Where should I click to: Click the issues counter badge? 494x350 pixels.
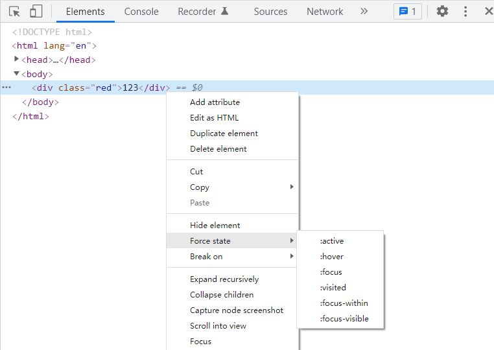408,11
